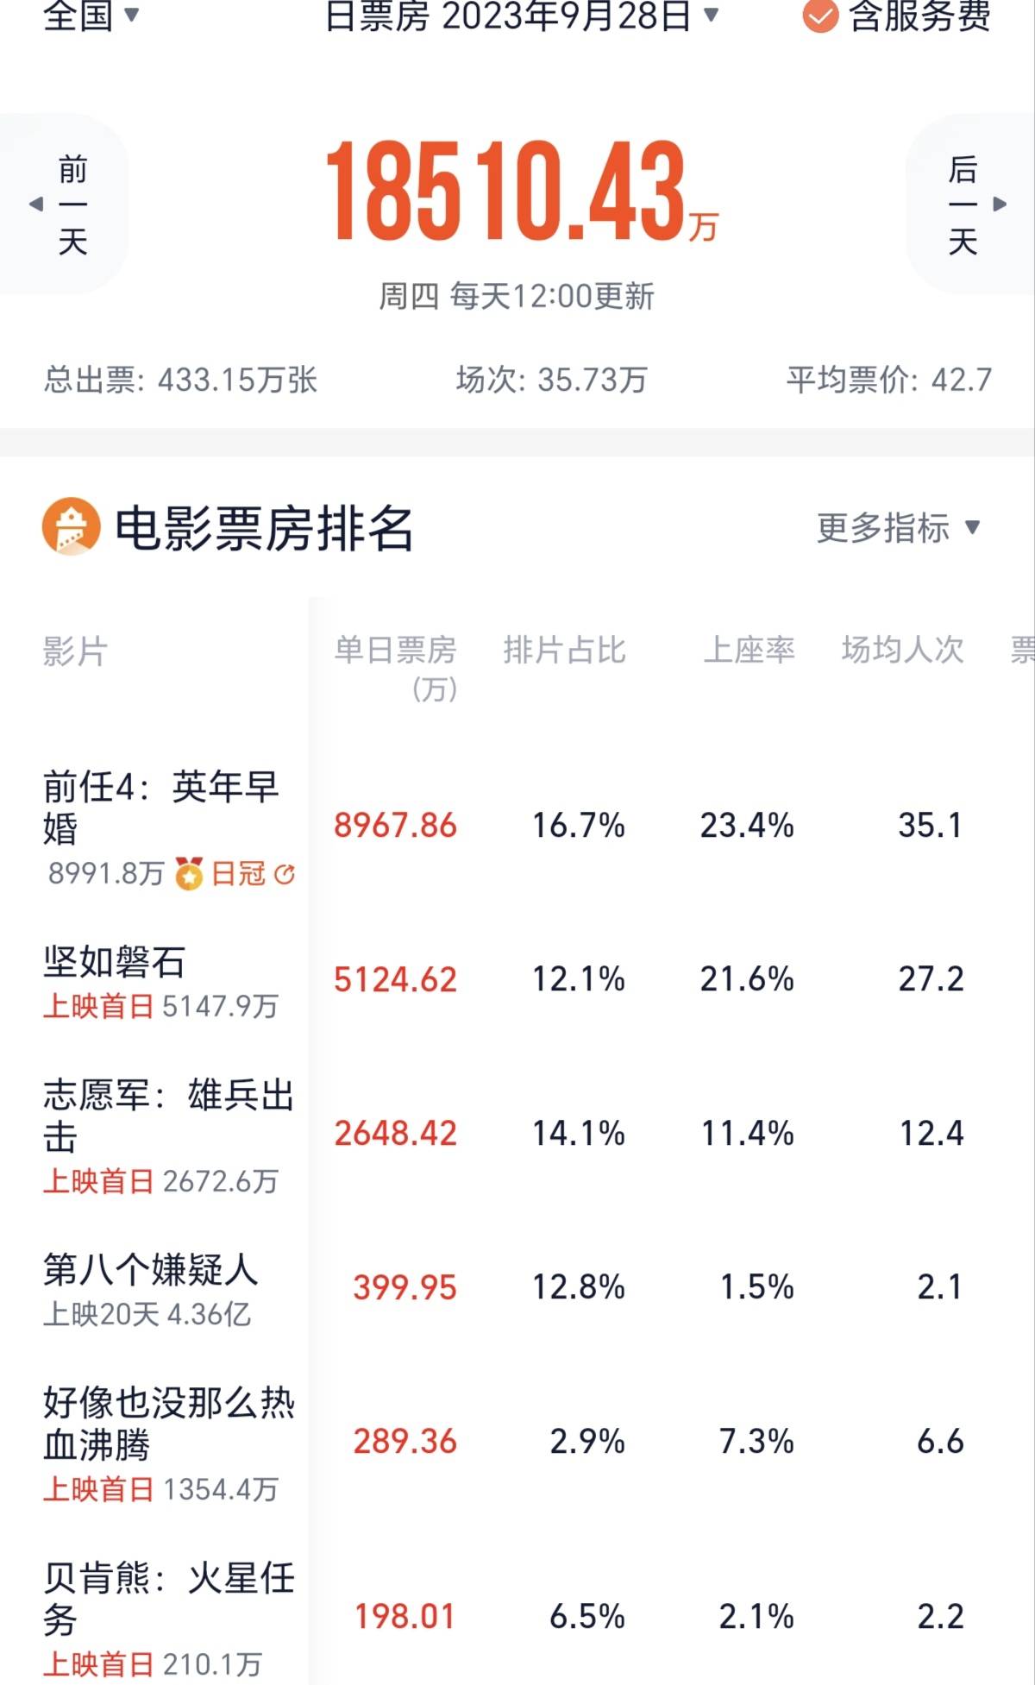
Task: Open the 更多指标 metrics dropdown
Action: tap(898, 527)
